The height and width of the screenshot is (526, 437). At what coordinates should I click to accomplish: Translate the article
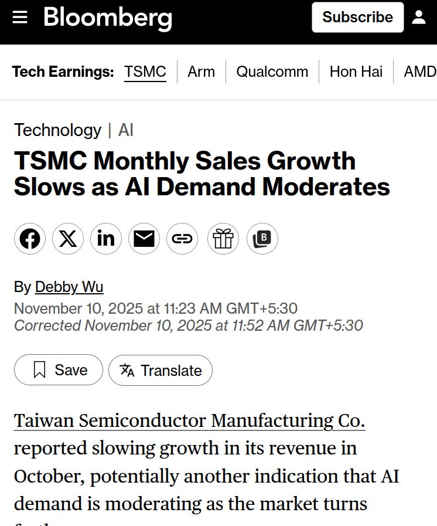[x=161, y=370]
